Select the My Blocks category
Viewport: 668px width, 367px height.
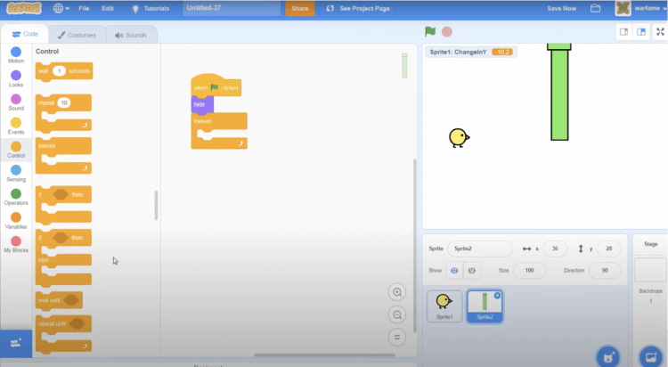click(x=16, y=244)
